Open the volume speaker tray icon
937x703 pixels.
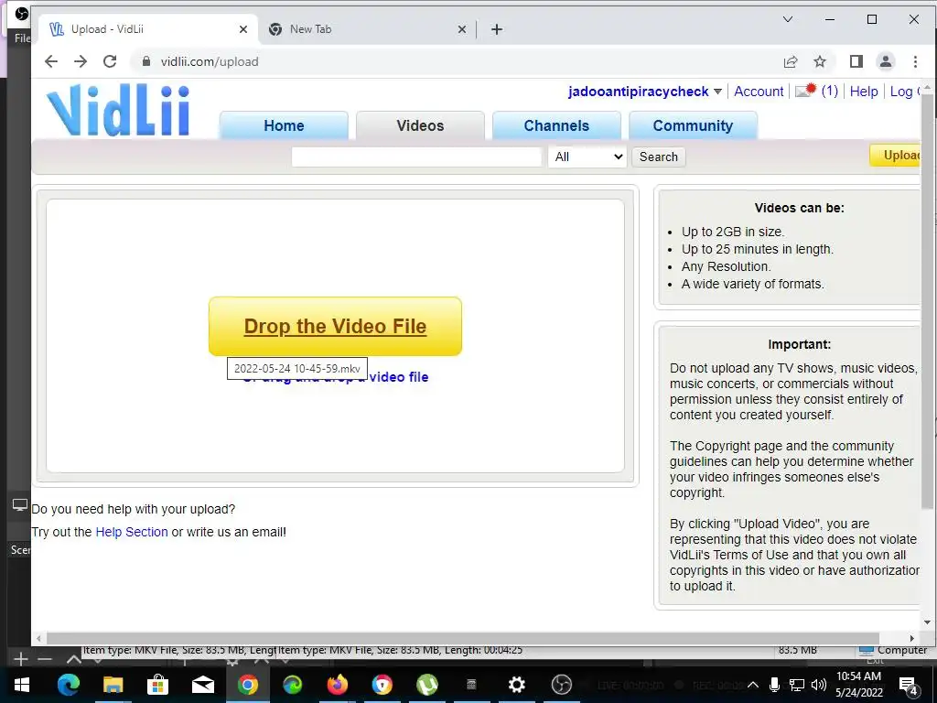tap(819, 685)
